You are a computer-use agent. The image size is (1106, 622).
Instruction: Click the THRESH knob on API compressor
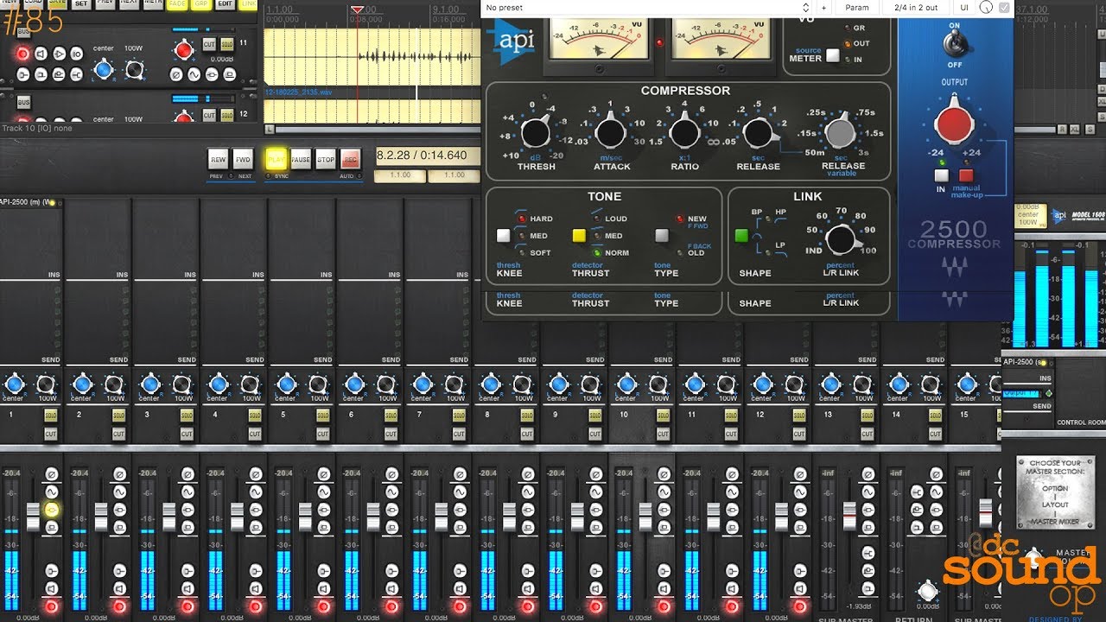point(536,133)
